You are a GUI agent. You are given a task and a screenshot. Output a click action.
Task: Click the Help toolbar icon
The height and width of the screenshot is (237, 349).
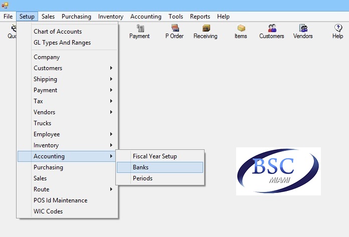click(x=337, y=32)
